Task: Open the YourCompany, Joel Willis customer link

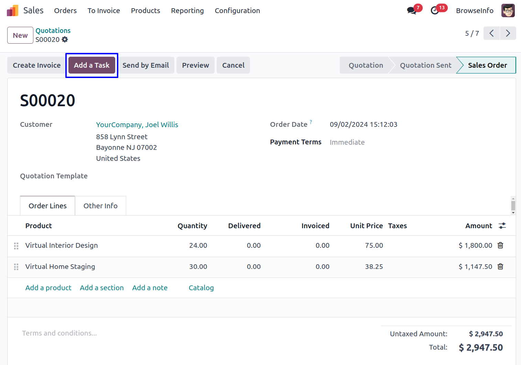Action: pos(137,125)
